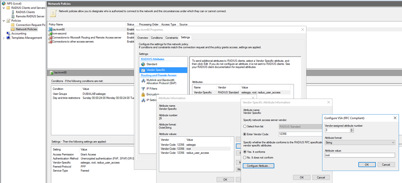
Task: Open the Standard RADIUS attributes setting
Action: [151, 64]
